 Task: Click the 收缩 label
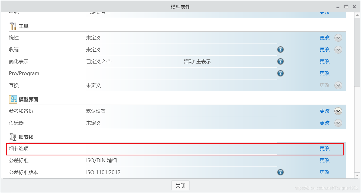(14, 50)
